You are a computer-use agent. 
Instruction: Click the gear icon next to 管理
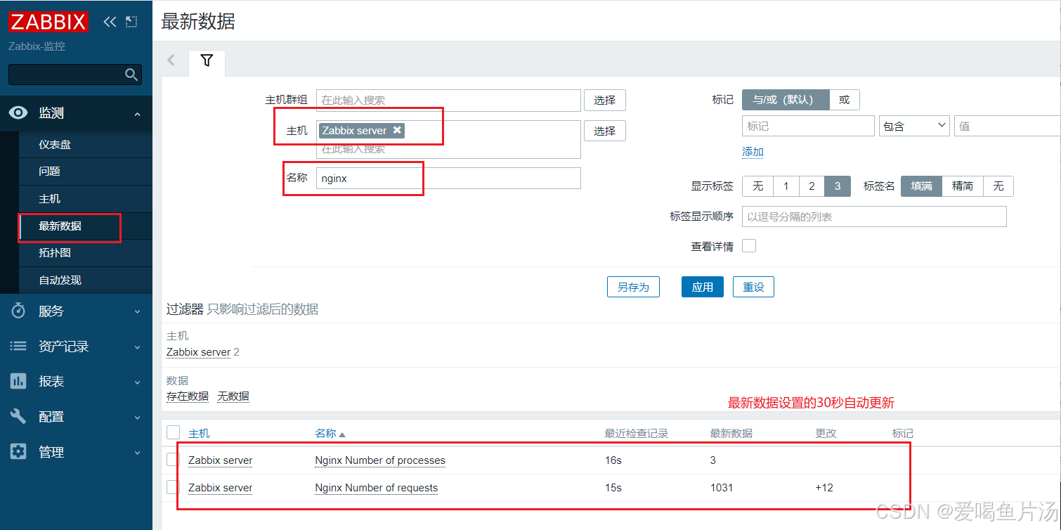point(19,452)
